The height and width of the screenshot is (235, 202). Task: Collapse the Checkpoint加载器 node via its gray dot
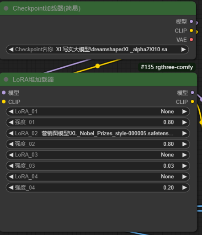(x=6, y=8)
